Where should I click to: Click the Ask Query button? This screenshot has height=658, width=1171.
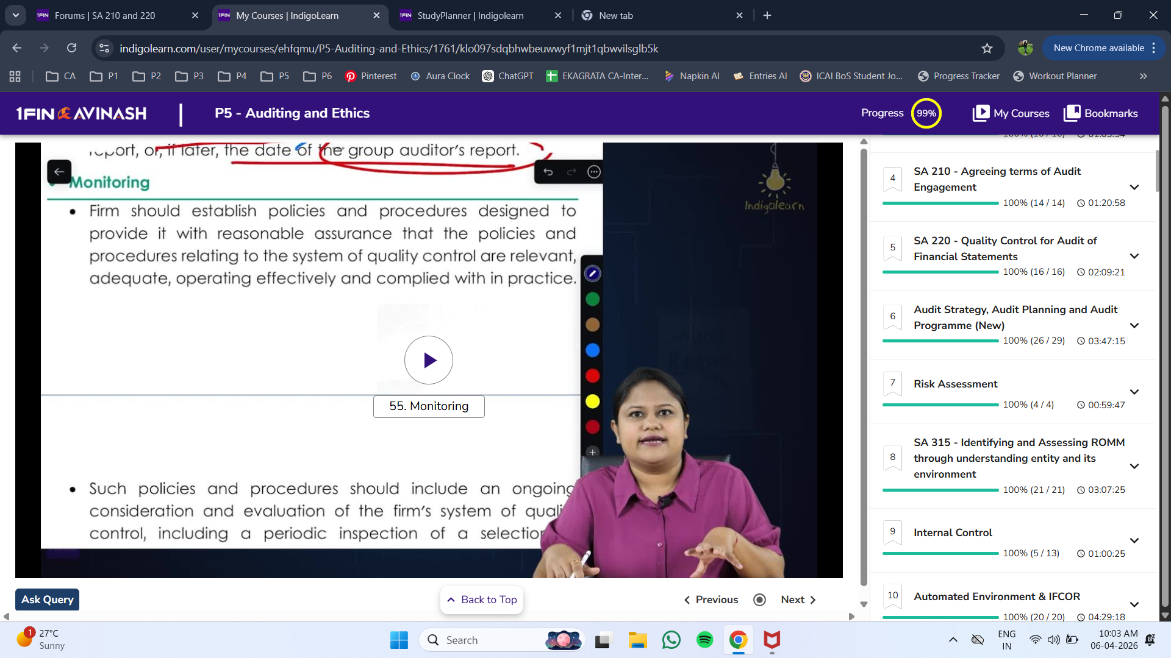click(47, 600)
